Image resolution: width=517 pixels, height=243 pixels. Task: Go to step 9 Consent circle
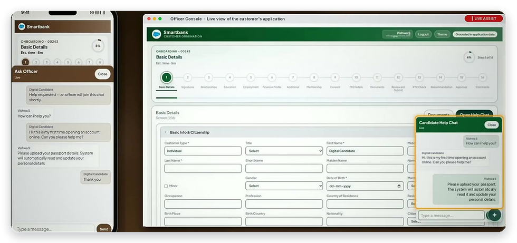point(335,77)
